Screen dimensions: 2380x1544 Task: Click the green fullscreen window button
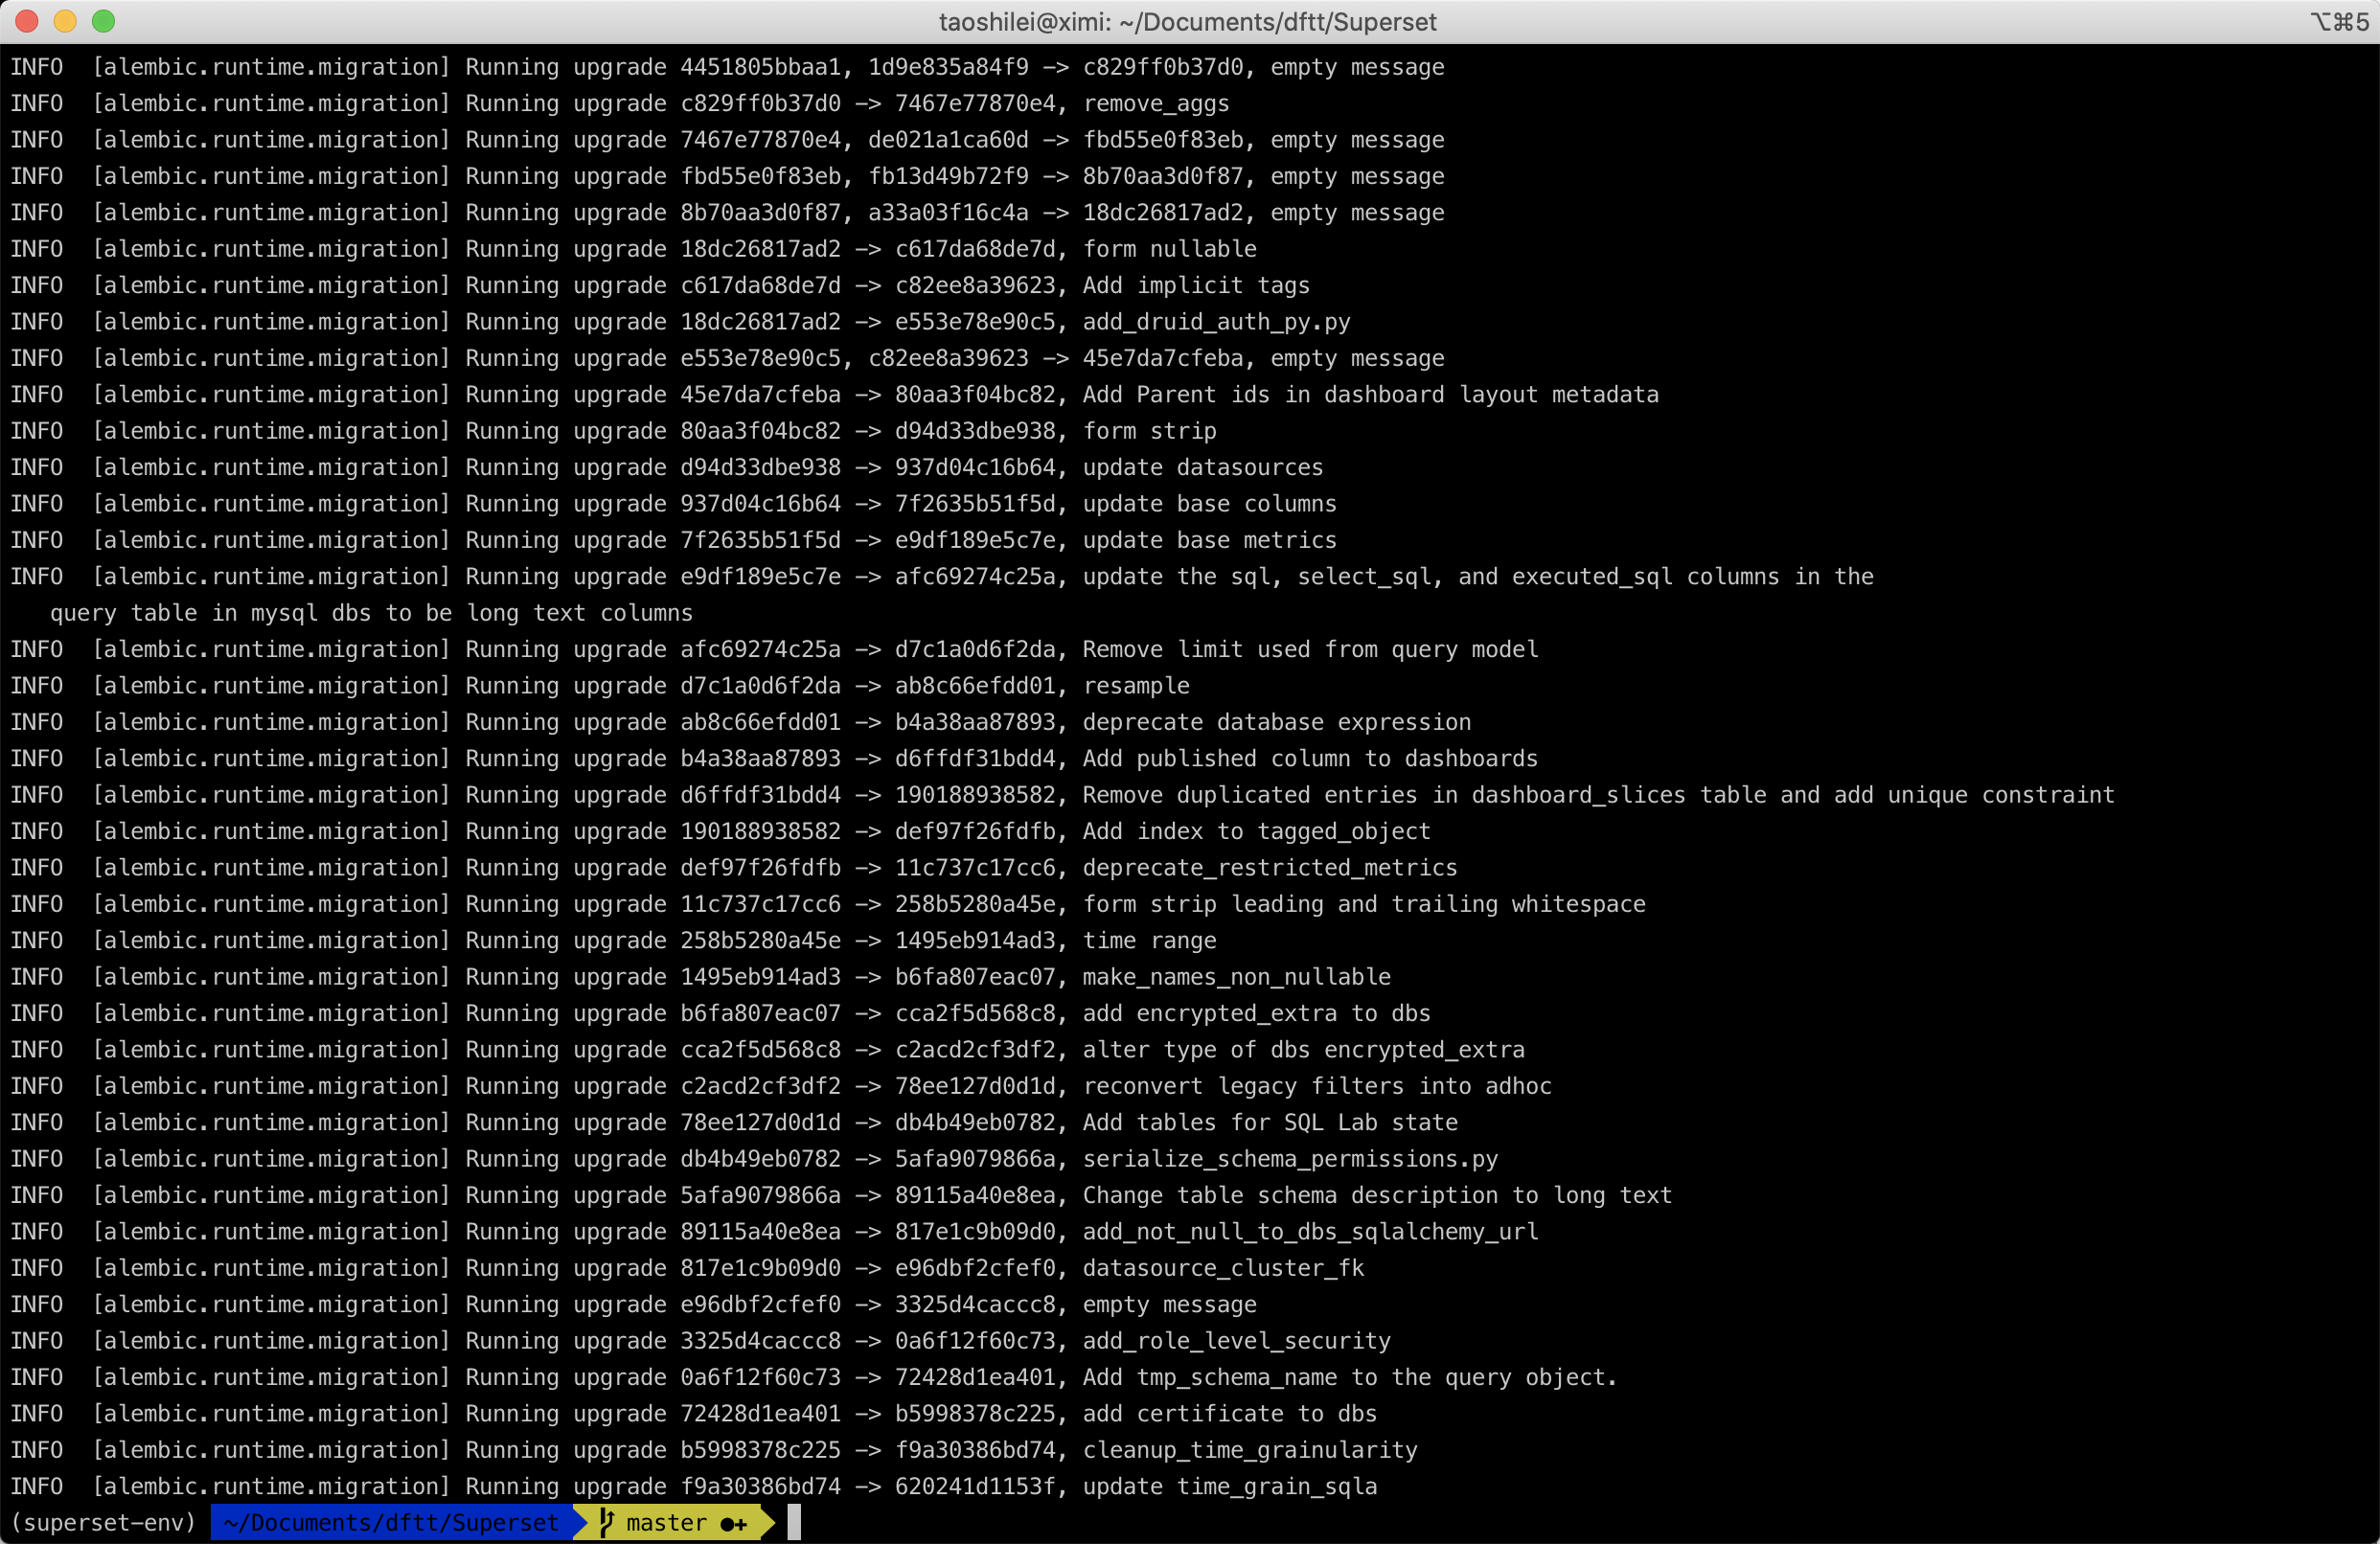[x=103, y=21]
